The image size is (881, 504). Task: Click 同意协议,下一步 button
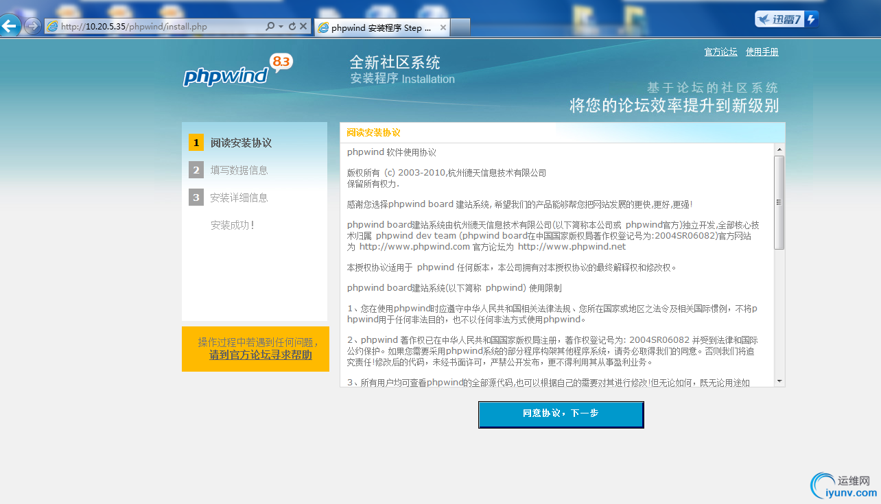[561, 414]
